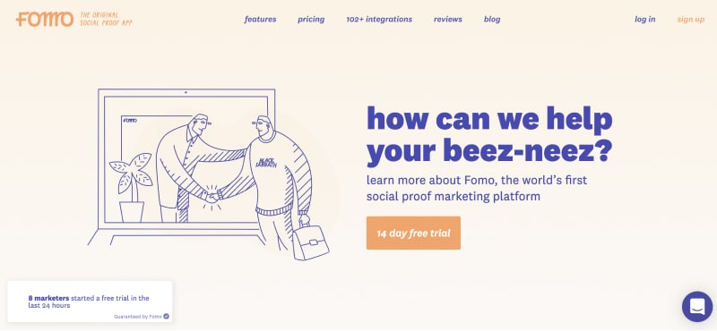Click the Fomo logo in header
717x331 pixels.
click(45, 19)
